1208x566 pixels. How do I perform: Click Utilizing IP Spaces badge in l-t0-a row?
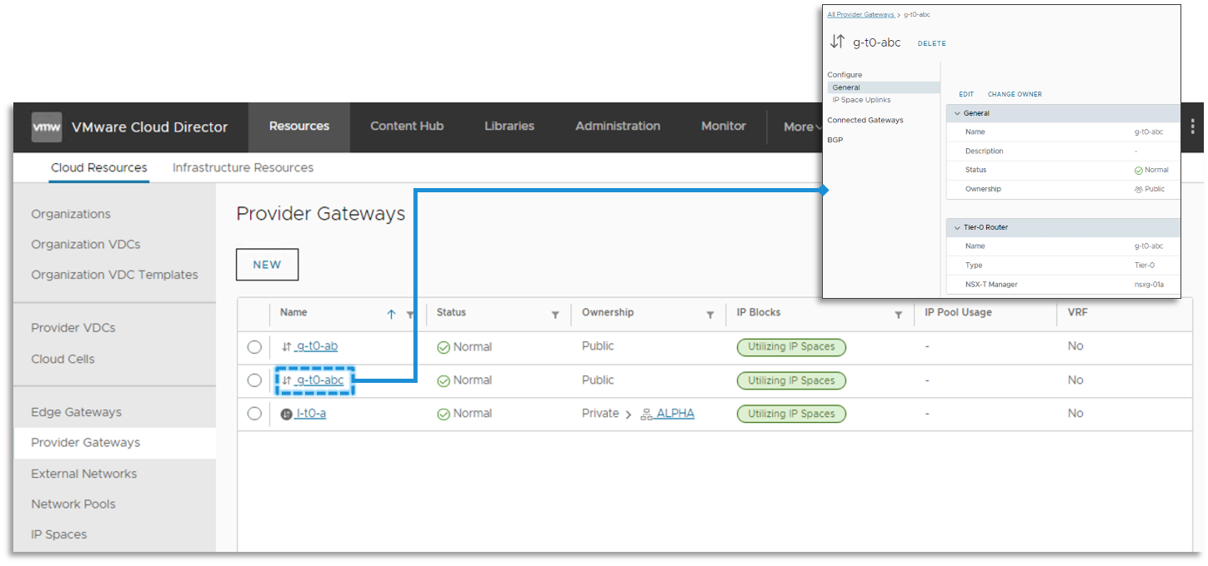pyautogui.click(x=791, y=414)
